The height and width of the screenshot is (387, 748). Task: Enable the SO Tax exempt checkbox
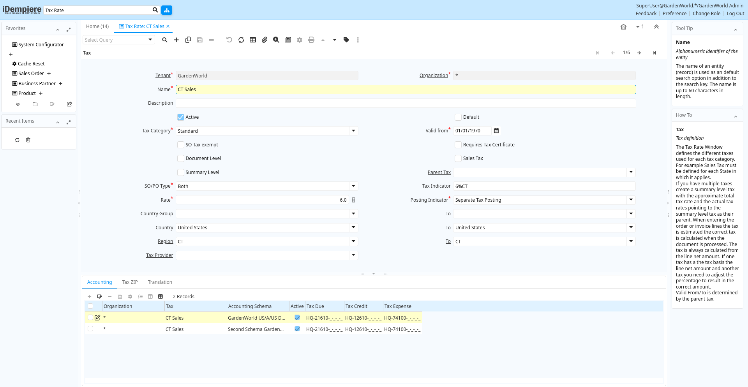181,145
